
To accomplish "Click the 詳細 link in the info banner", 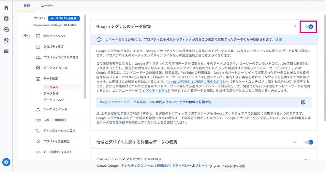I will (x=279, y=39).
